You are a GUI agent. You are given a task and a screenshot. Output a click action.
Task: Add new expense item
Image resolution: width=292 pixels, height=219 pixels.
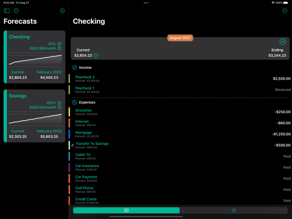(x=75, y=102)
